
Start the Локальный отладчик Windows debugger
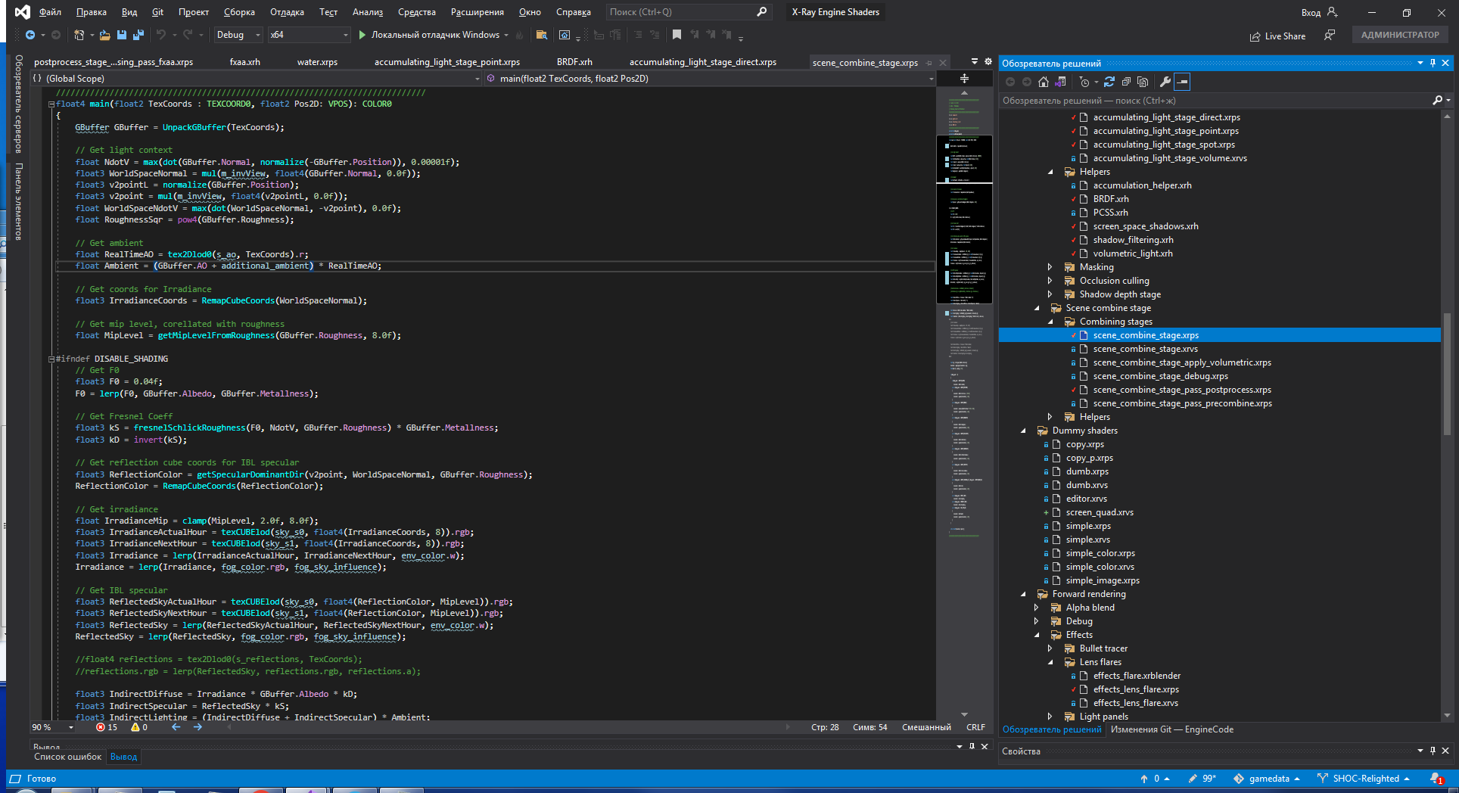428,35
